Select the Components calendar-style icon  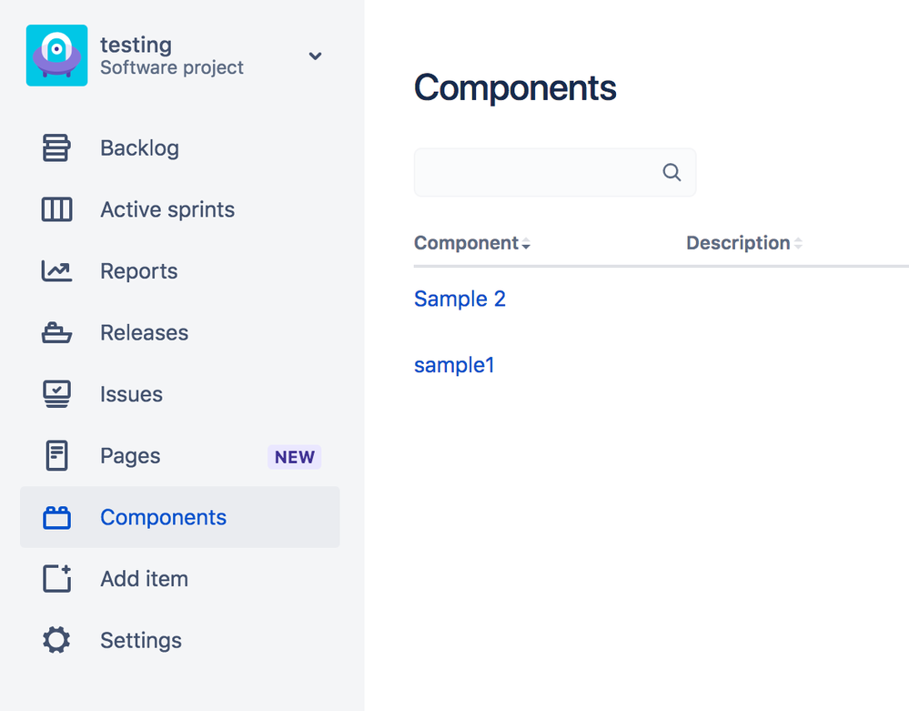point(56,517)
